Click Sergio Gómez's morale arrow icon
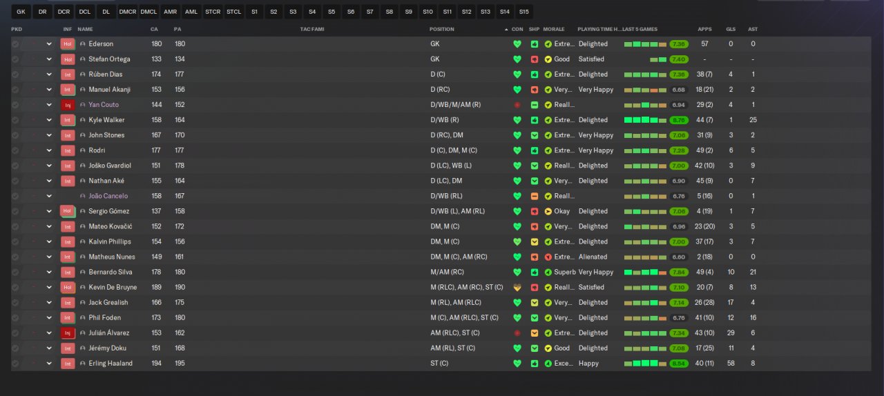The width and height of the screenshot is (884, 396). pyautogui.click(x=548, y=211)
